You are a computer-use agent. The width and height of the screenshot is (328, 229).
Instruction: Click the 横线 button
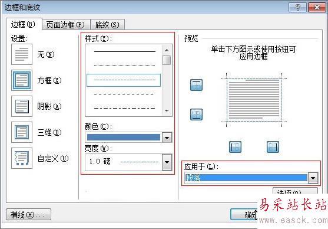(28, 214)
